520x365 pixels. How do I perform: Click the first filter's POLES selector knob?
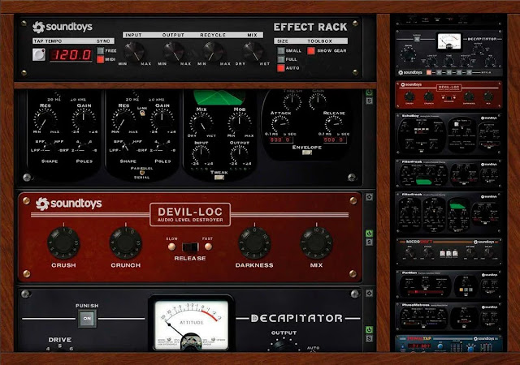pos(84,146)
